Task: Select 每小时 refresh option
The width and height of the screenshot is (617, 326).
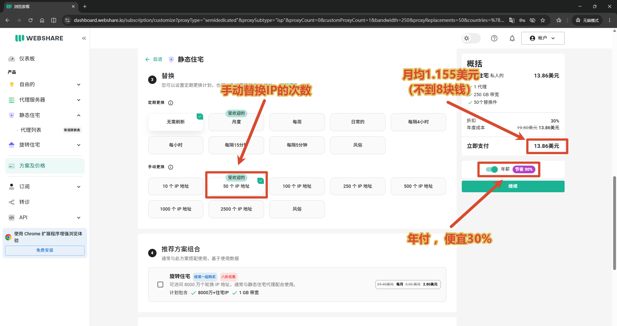Action: pos(175,145)
